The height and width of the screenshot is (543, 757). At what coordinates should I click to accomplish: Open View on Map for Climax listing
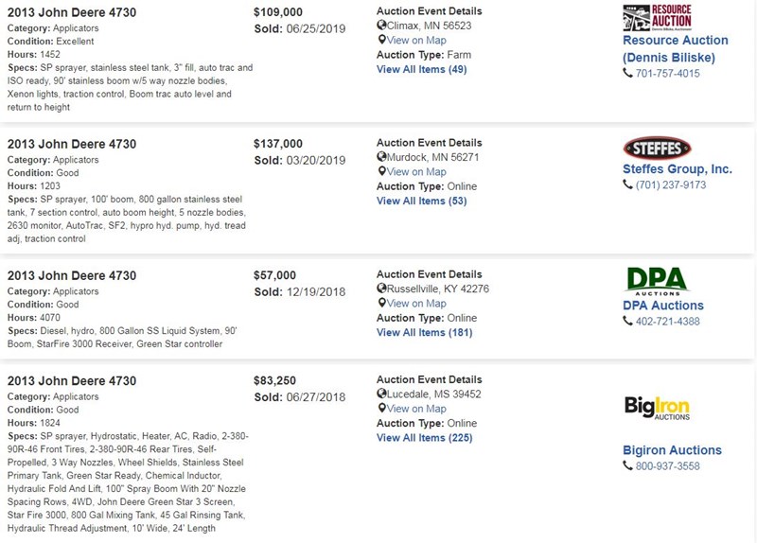(416, 40)
